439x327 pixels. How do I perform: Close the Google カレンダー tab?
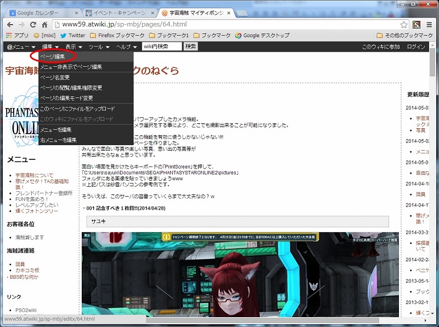click(x=76, y=13)
